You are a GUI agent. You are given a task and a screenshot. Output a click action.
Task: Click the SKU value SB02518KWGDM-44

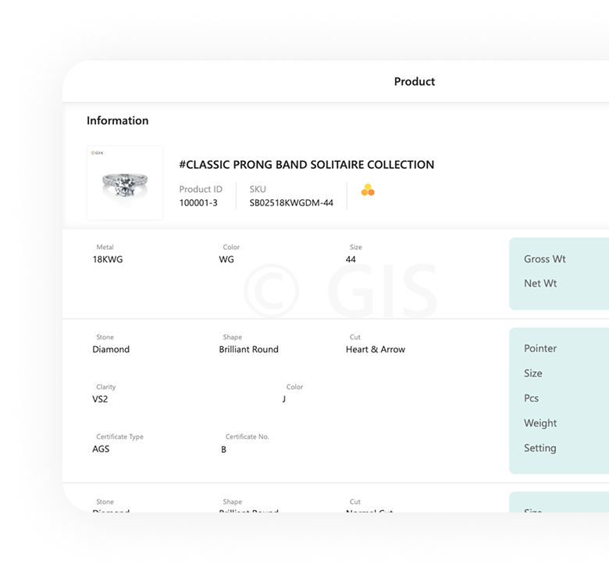coord(291,203)
